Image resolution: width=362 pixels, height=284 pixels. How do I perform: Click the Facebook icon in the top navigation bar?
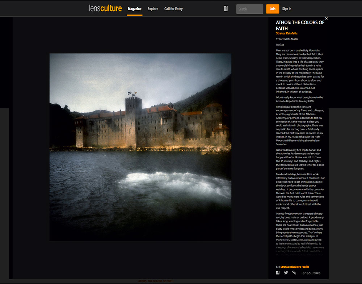pyautogui.click(x=226, y=9)
